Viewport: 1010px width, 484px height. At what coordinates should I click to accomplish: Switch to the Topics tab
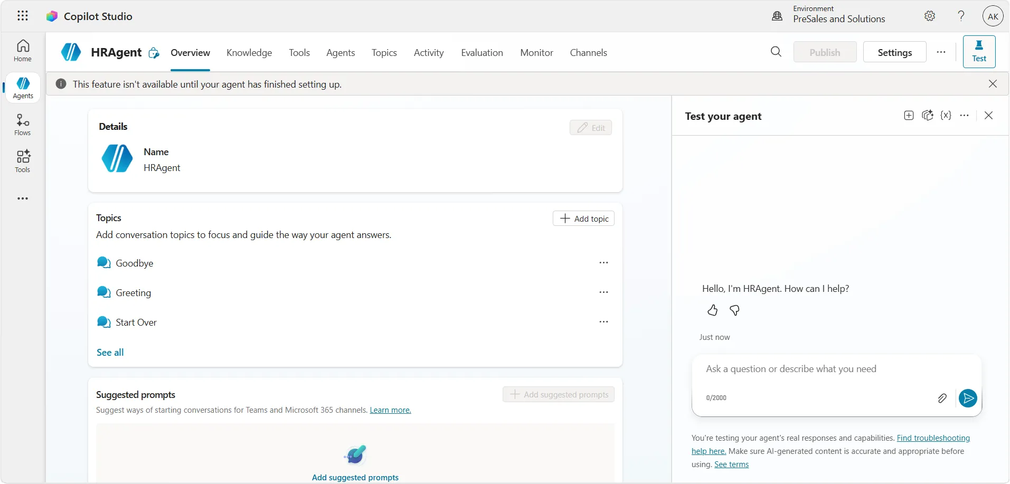click(x=384, y=53)
